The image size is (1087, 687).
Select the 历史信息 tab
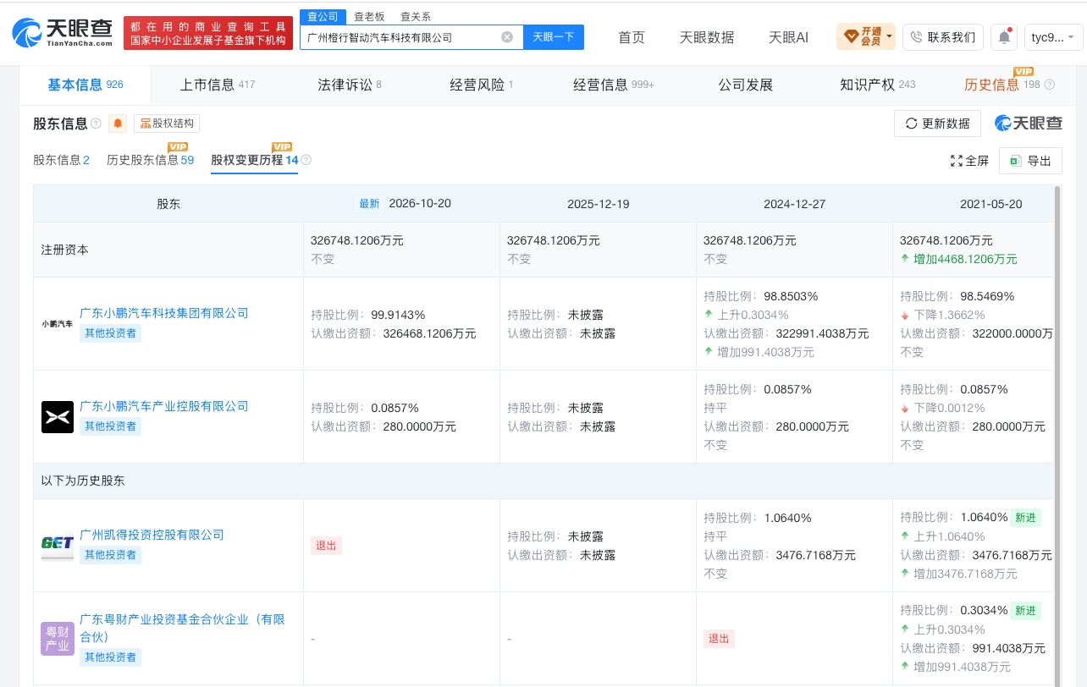tap(1002, 85)
